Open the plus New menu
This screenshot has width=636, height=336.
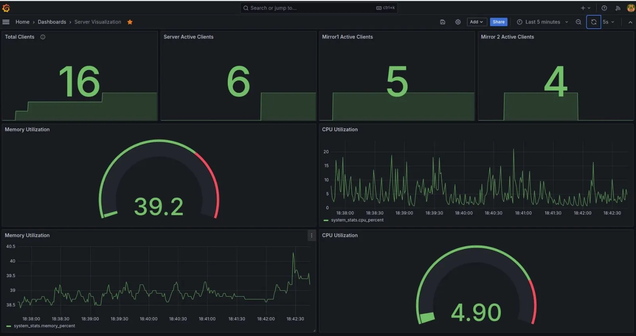pyautogui.click(x=585, y=8)
